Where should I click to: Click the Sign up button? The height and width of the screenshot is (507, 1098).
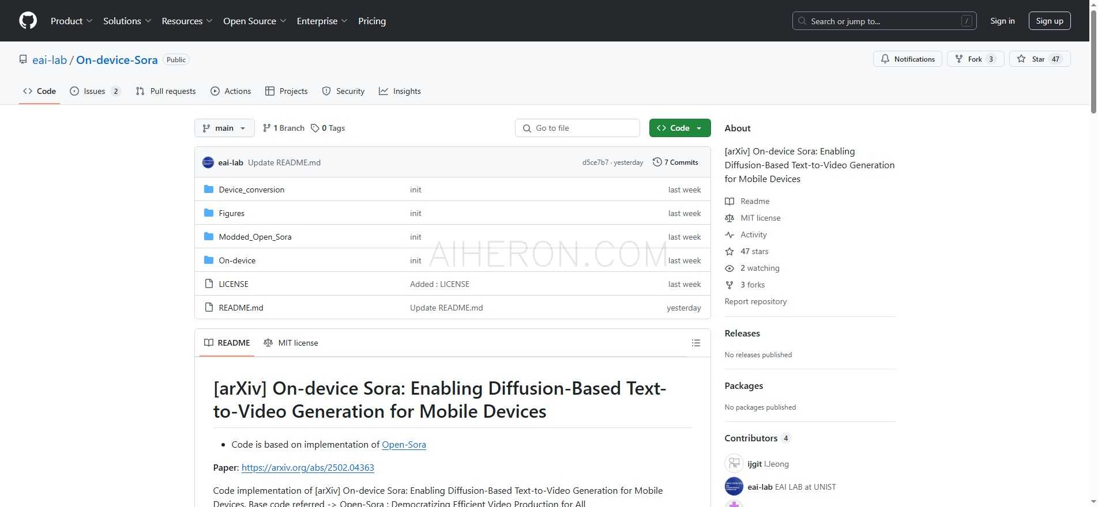point(1050,21)
